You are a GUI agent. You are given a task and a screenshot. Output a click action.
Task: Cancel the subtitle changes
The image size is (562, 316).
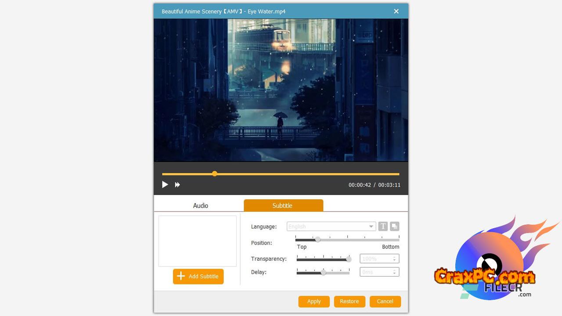pos(385,302)
